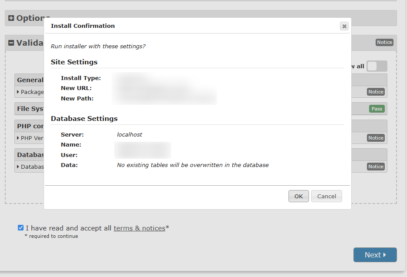Collapse the Validation section minus icon
The image size is (407, 277).
(11, 43)
